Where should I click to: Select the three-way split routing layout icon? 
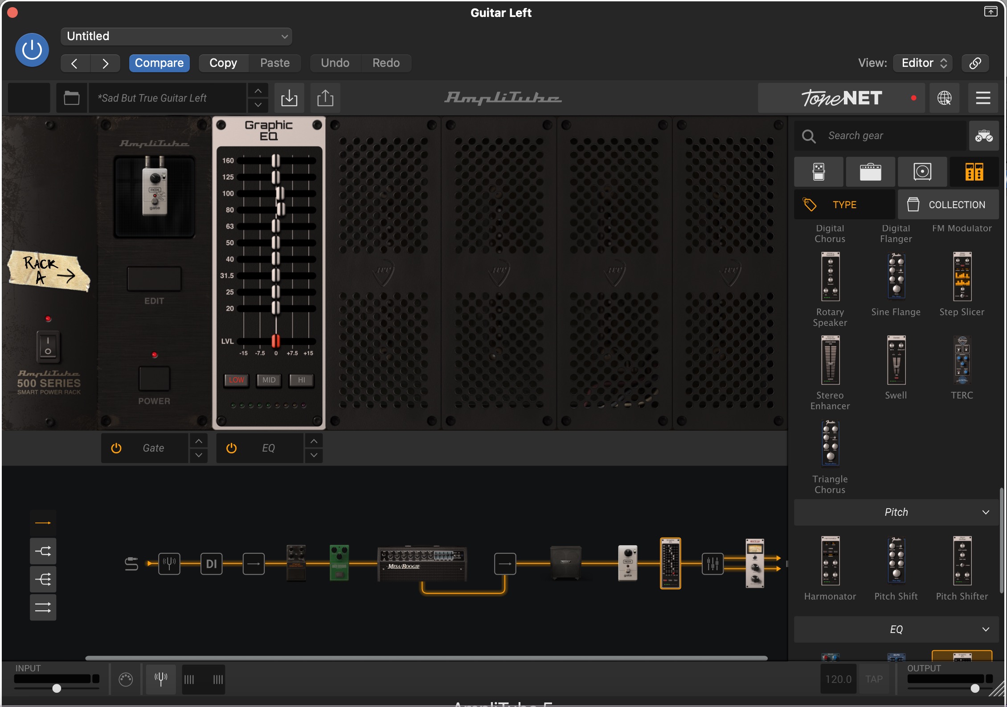(x=43, y=580)
